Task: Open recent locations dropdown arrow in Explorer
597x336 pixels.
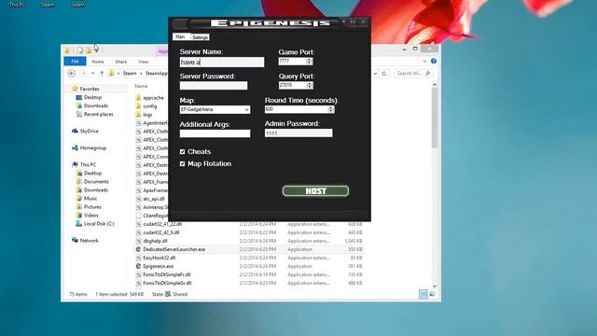Action: pyautogui.click(x=93, y=73)
